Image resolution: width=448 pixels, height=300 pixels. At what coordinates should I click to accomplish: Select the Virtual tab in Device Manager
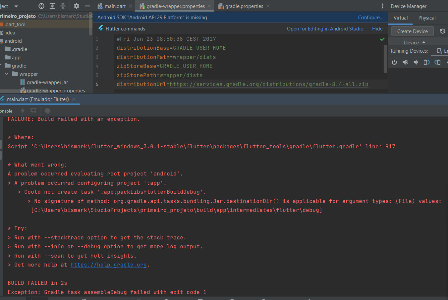tap(401, 18)
